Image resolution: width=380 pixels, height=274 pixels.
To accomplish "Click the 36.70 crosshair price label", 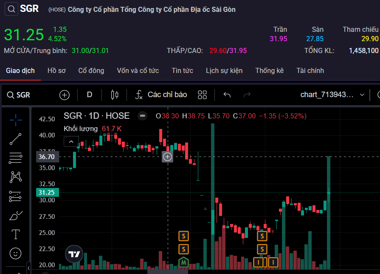I will coord(47,157).
